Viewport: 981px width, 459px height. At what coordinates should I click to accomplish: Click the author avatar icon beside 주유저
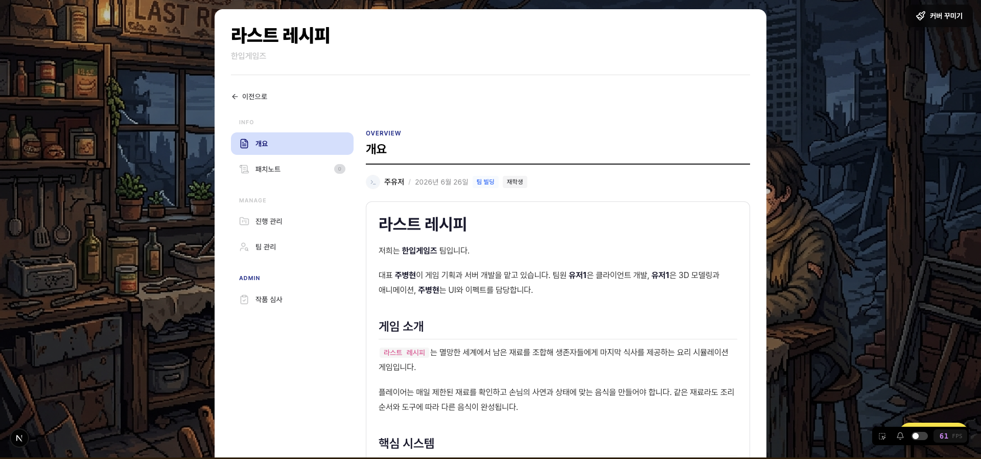[373, 182]
